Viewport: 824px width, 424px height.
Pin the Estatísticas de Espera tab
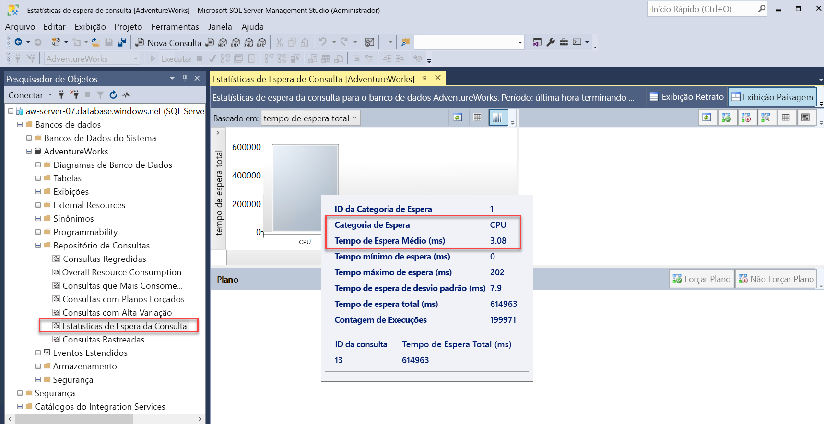tap(424, 78)
